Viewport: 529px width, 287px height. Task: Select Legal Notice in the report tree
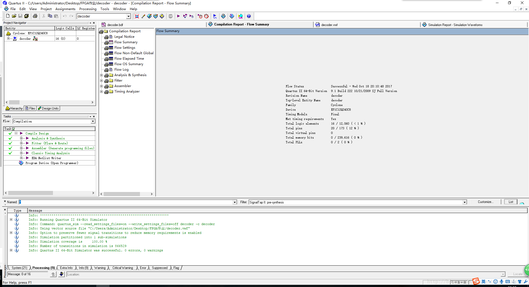pos(124,37)
